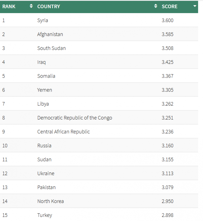Click the Russia row

click(99, 146)
